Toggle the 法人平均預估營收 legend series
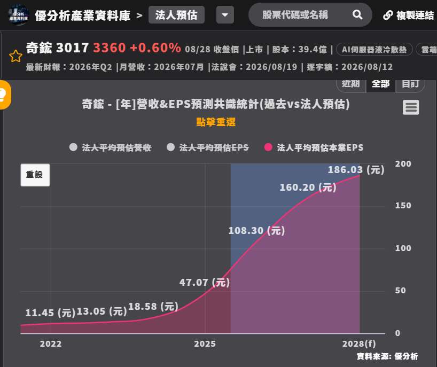The height and width of the screenshot is (367, 437). pyautogui.click(x=111, y=147)
